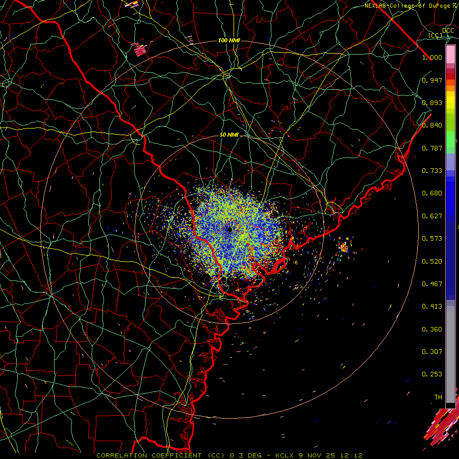Click the 0.3 DEG elevation text
The image size is (459, 459).
(246, 455)
